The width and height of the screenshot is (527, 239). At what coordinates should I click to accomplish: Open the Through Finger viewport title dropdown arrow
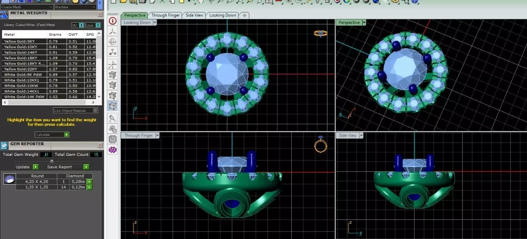(x=157, y=135)
